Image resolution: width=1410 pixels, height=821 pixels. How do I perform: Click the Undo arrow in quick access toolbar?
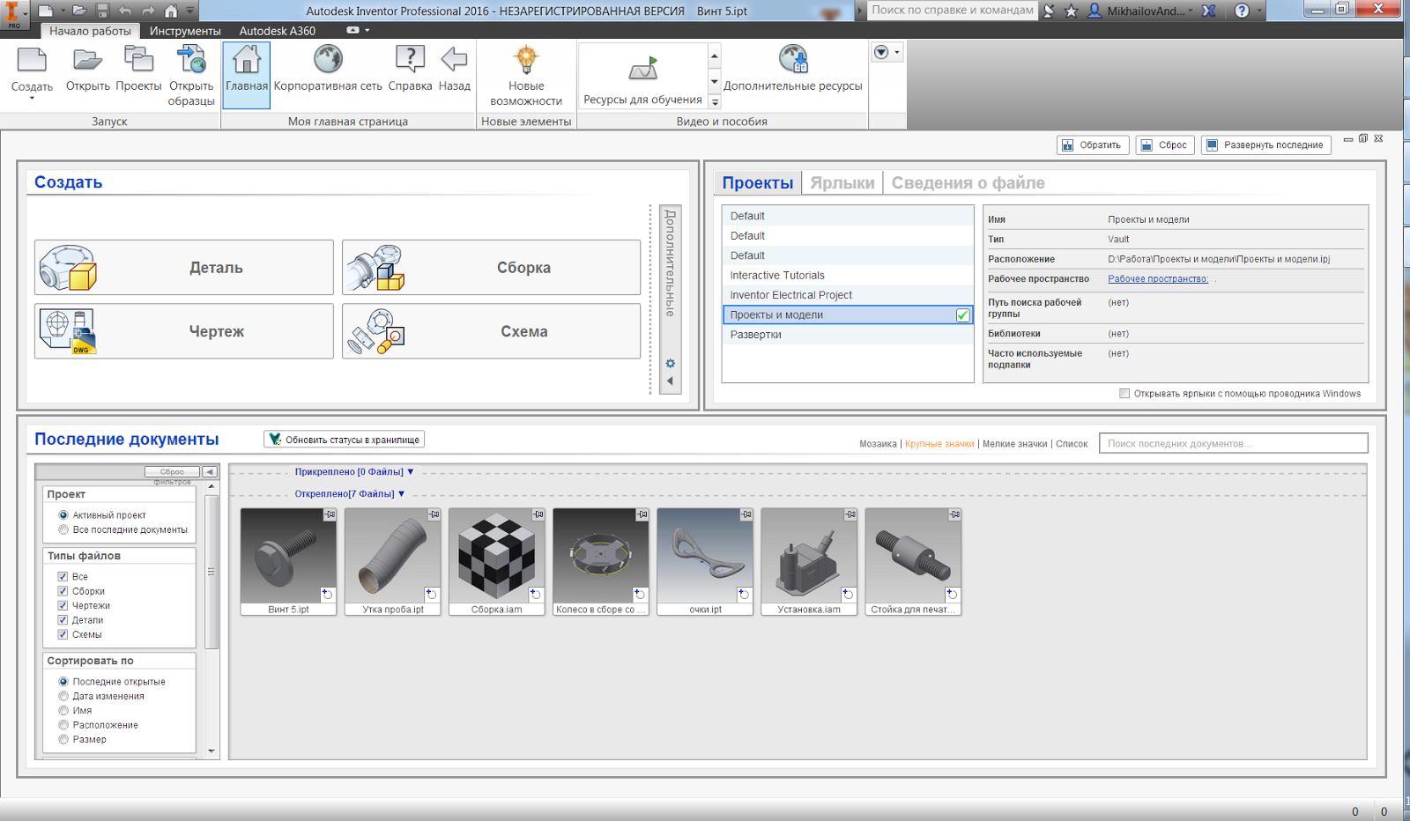point(125,11)
